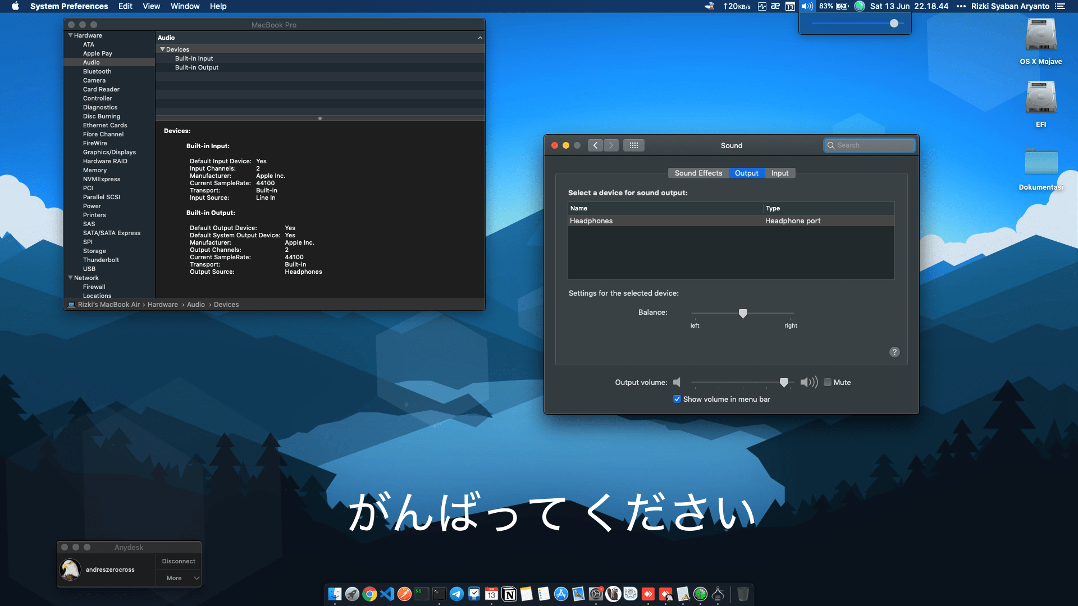
Task: Collapse the Audio section header in MacBook Pro window
Action: pyautogui.click(x=480, y=38)
